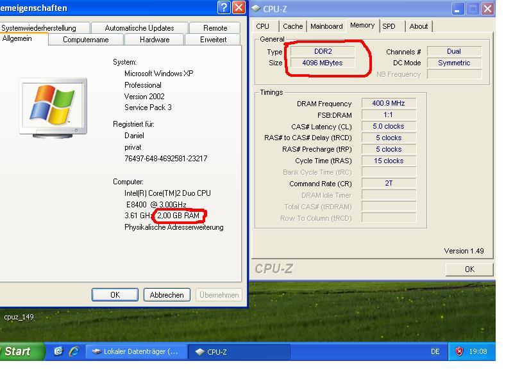Click the show desktop quick launch icon
The image size is (513, 384).
tap(58, 351)
